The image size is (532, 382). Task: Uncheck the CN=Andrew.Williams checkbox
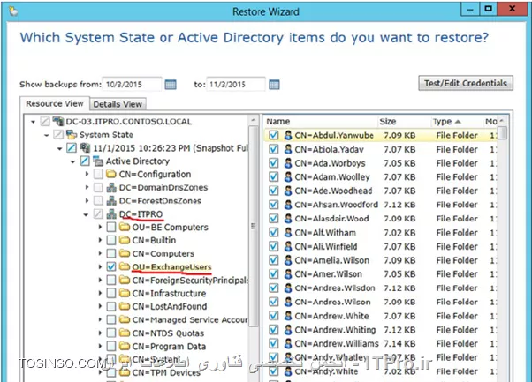pyautogui.click(x=273, y=343)
